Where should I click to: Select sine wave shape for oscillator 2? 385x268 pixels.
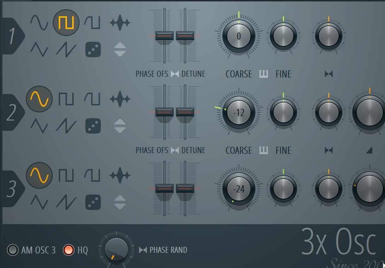39,99
